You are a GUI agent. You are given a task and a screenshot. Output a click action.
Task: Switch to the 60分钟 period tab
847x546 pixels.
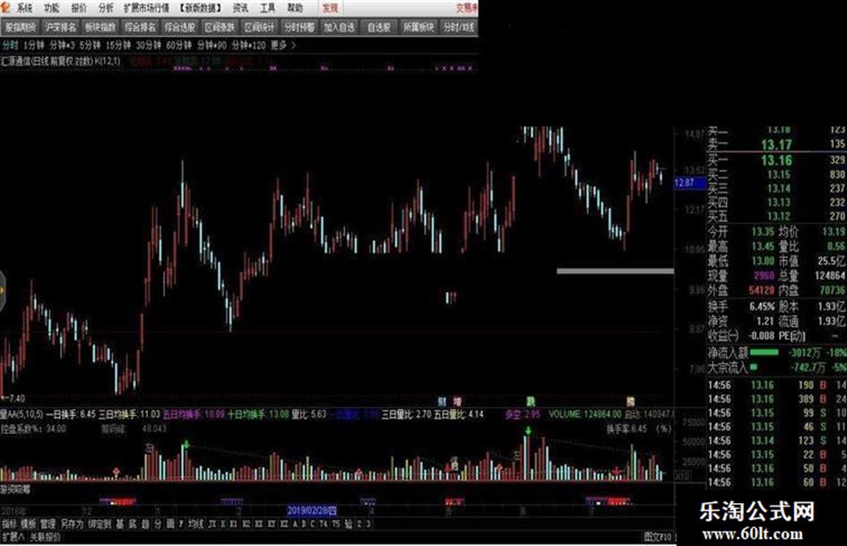coord(178,46)
